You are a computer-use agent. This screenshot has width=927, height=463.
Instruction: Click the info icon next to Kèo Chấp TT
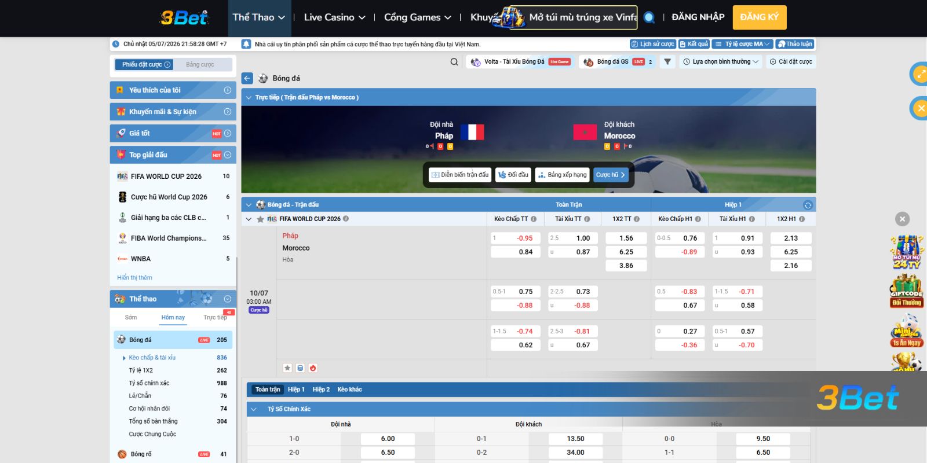click(x=534, y=219)
